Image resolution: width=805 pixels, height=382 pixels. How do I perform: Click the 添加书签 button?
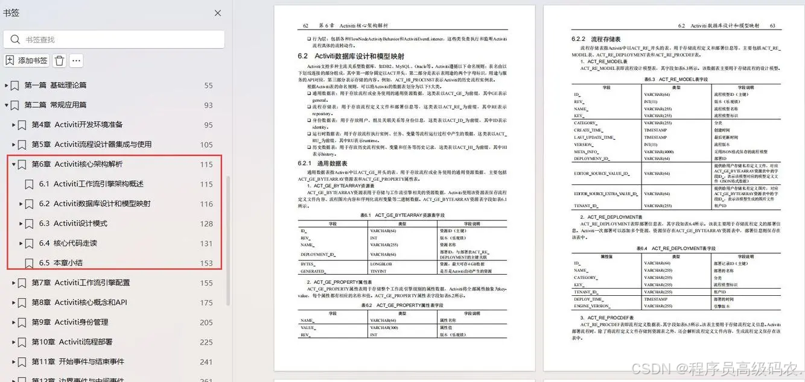(x=27, y=60)
